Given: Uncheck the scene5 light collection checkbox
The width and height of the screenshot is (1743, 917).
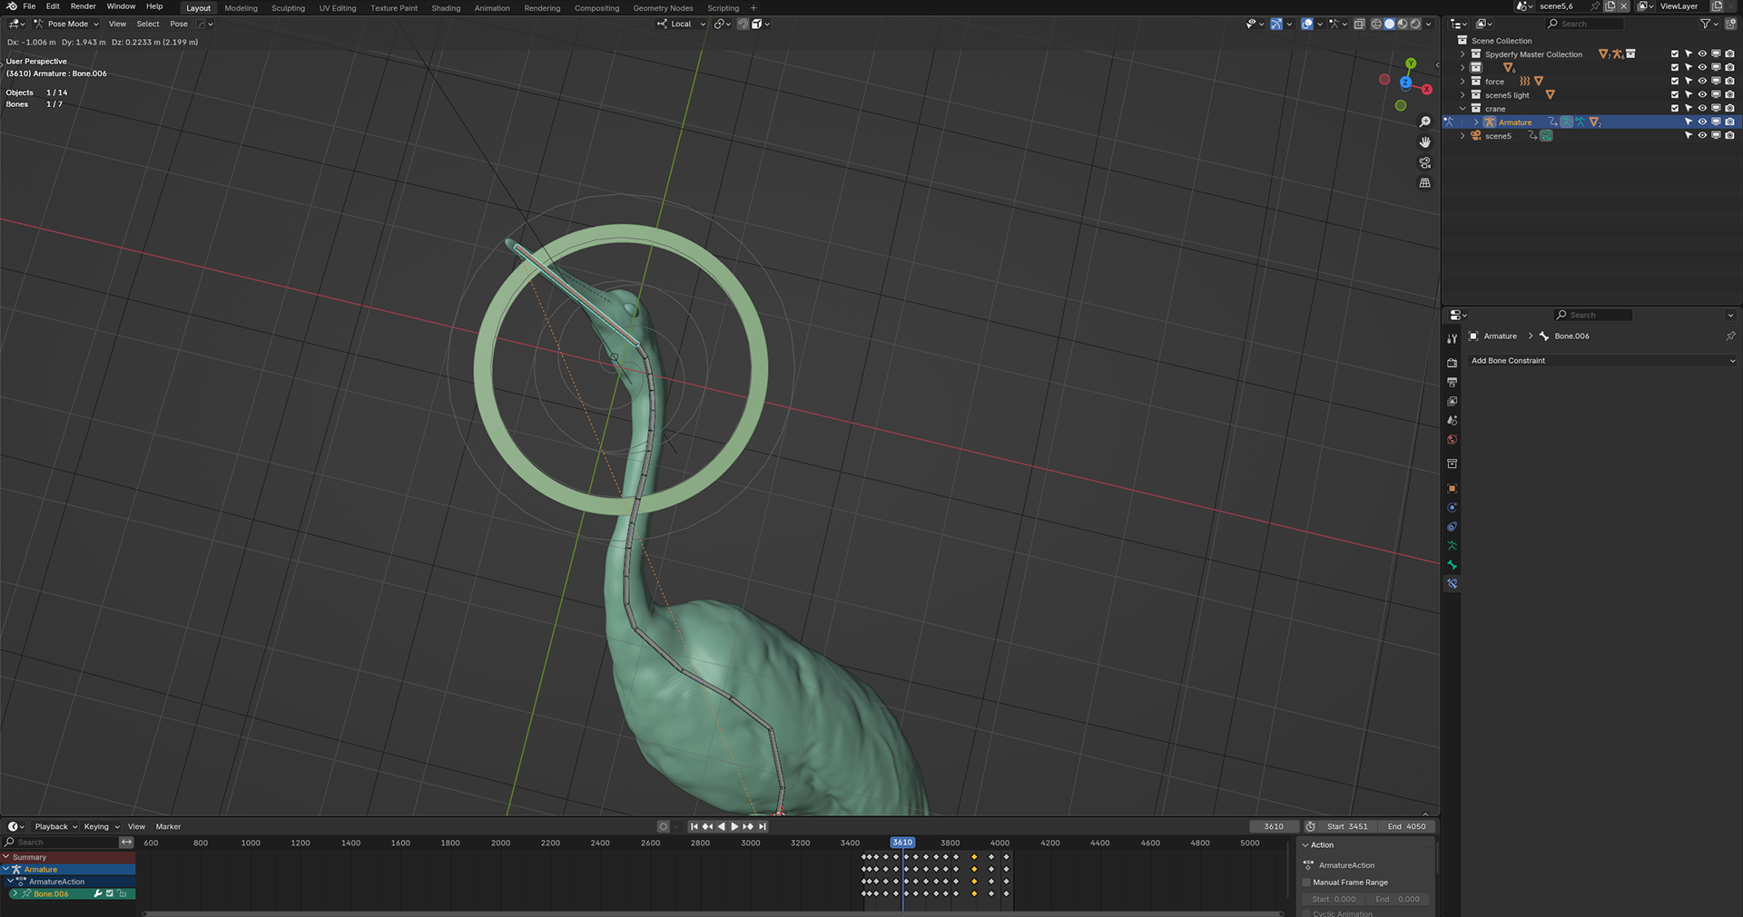Looking at the screenshot, I should tap(1675, 95).
